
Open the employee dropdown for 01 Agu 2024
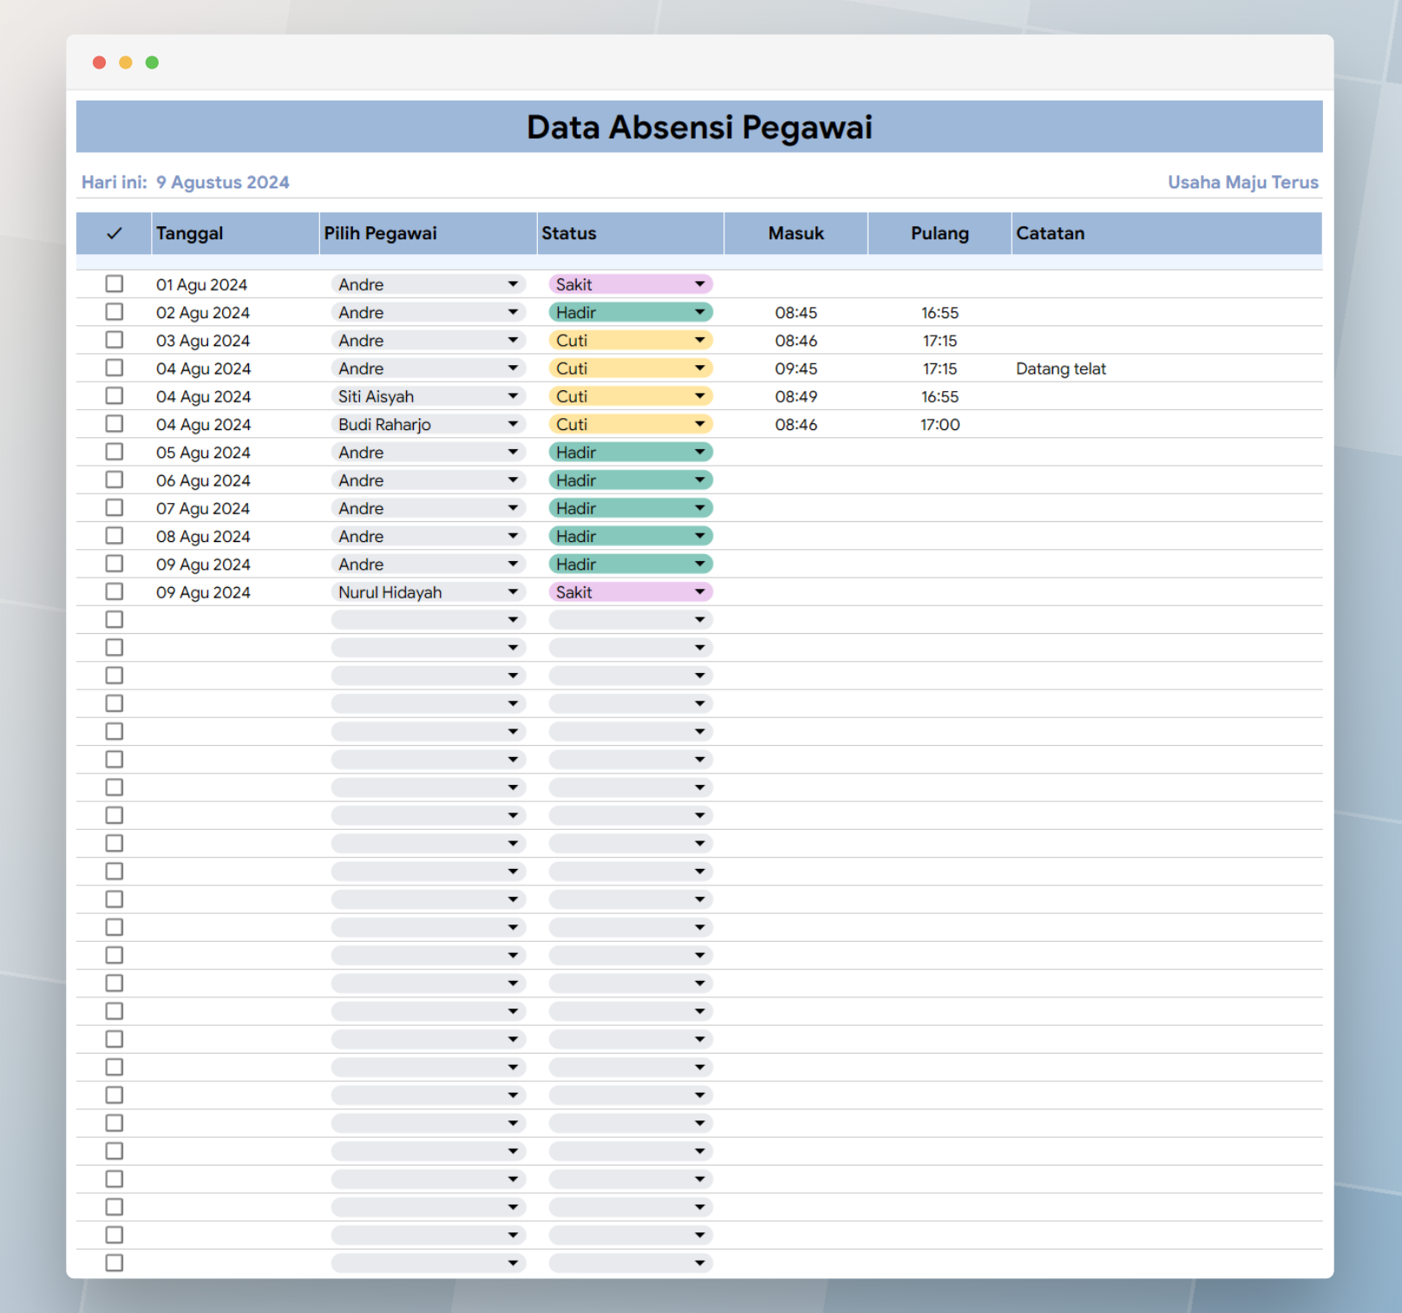coord(429,284)
